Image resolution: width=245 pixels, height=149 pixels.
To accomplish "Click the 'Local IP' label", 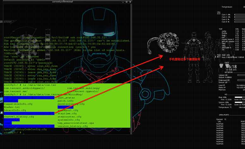I will click(222, 85).
